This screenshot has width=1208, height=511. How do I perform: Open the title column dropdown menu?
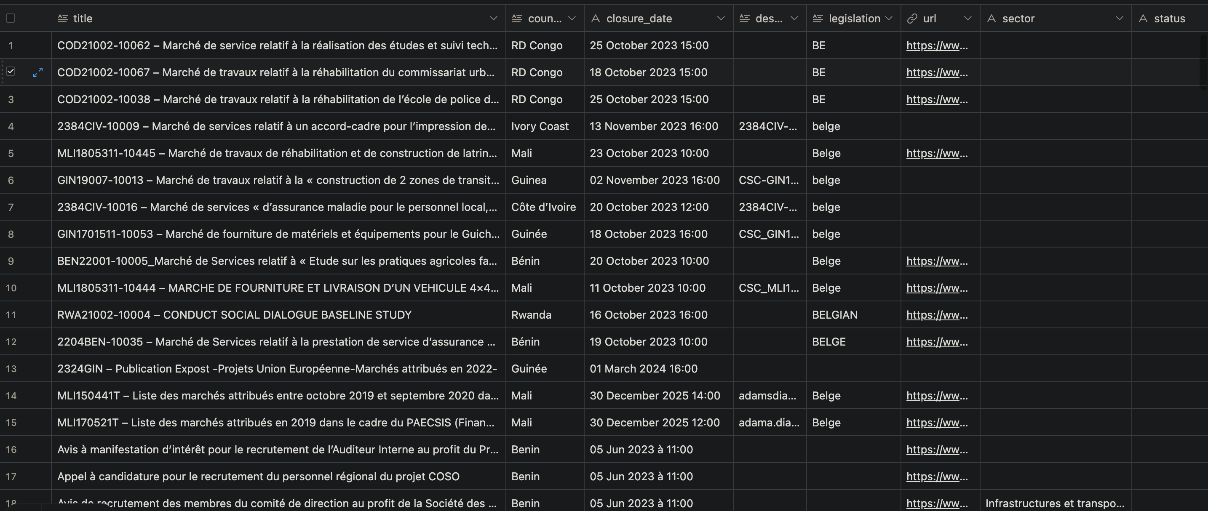click(493, 18)
